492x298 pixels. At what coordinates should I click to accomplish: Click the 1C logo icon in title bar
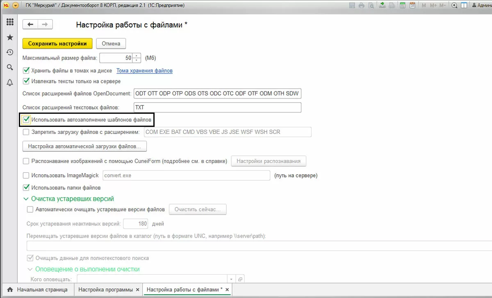click(x=7, y=5)
